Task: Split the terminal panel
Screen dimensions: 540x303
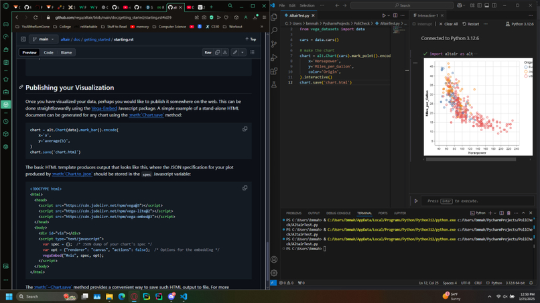Action: [x=501, y=213]
